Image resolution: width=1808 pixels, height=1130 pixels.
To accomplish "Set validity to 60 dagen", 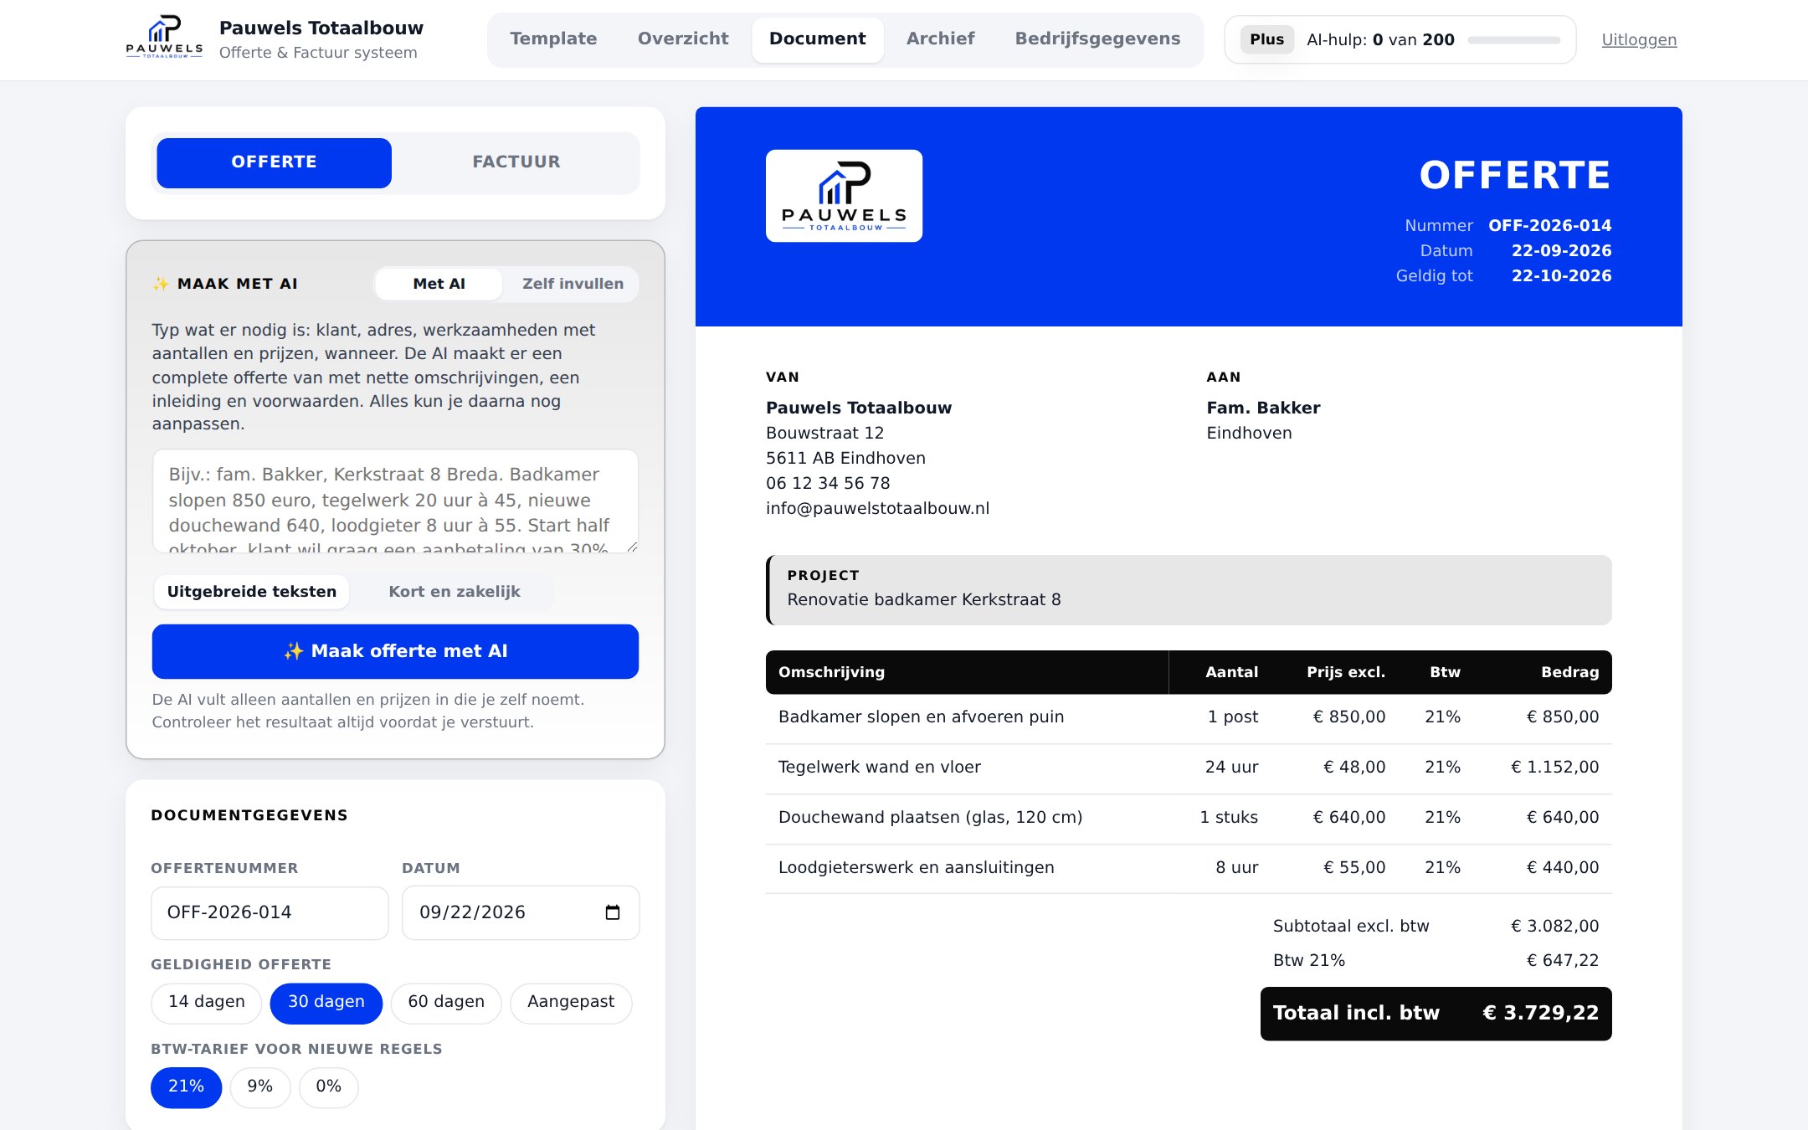I will click(446, 1003).
